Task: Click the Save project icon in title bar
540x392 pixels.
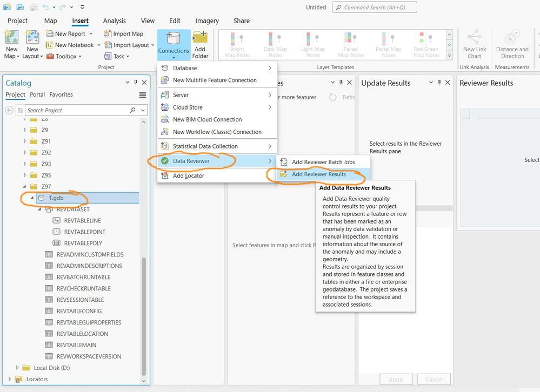Action: 33,7
